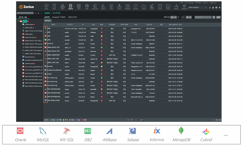Screen dimensions: 243x146
Task: Open the page size 20 dropdown
Action: point(142,120)
